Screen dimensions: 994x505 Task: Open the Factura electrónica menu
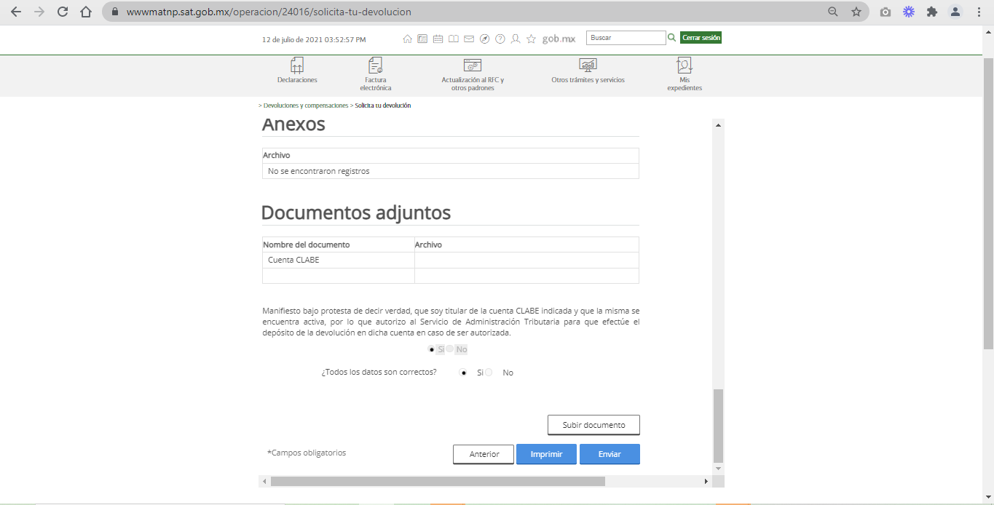(x=375, y=74)
